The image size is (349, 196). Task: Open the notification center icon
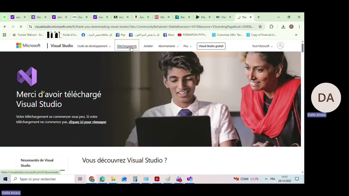(x=297, y=179)
